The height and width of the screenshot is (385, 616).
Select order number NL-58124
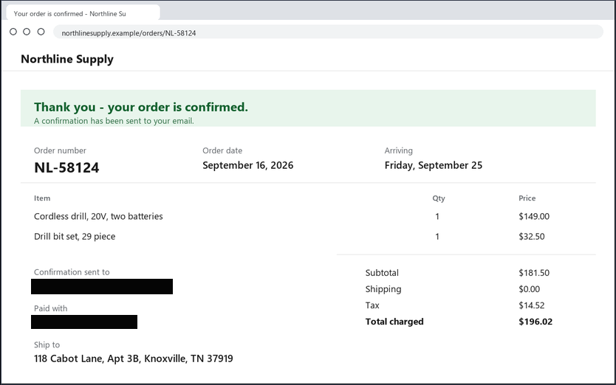click(66, 167)
